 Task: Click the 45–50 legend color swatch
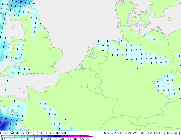click(x=84, y=136)
